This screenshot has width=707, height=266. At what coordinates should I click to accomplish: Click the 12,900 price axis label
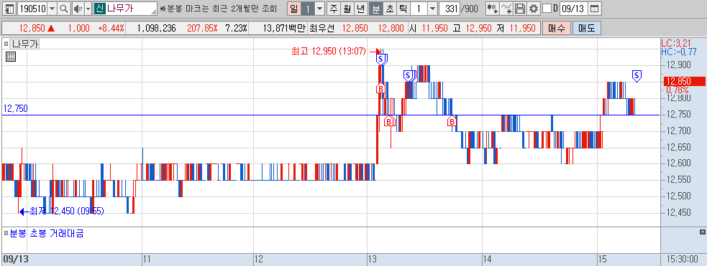(678, 65)
